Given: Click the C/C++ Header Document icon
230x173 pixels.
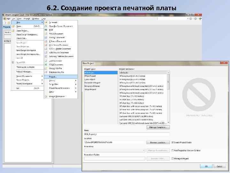Looking at the screenshot, I should pyautogui.click(x=46, y=49).
